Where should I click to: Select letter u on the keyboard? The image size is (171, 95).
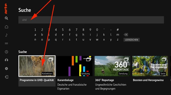83,40
